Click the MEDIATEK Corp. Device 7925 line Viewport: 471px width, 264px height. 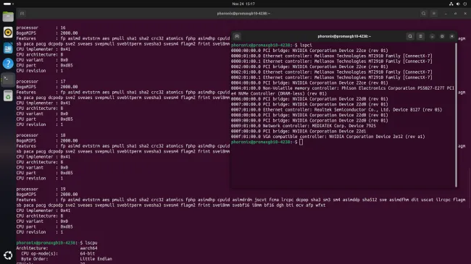pos(304,126)
